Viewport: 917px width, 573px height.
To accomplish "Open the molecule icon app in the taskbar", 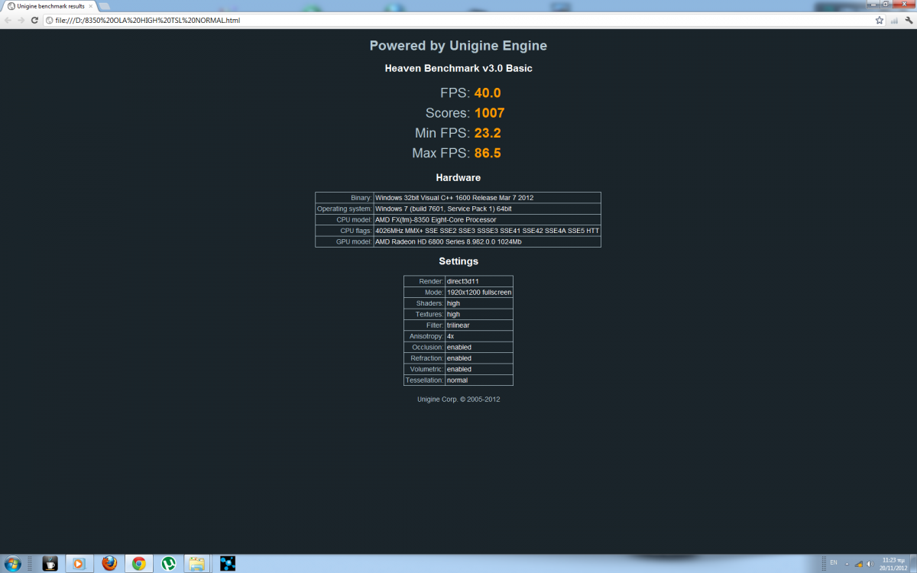I will click(227, 564).
